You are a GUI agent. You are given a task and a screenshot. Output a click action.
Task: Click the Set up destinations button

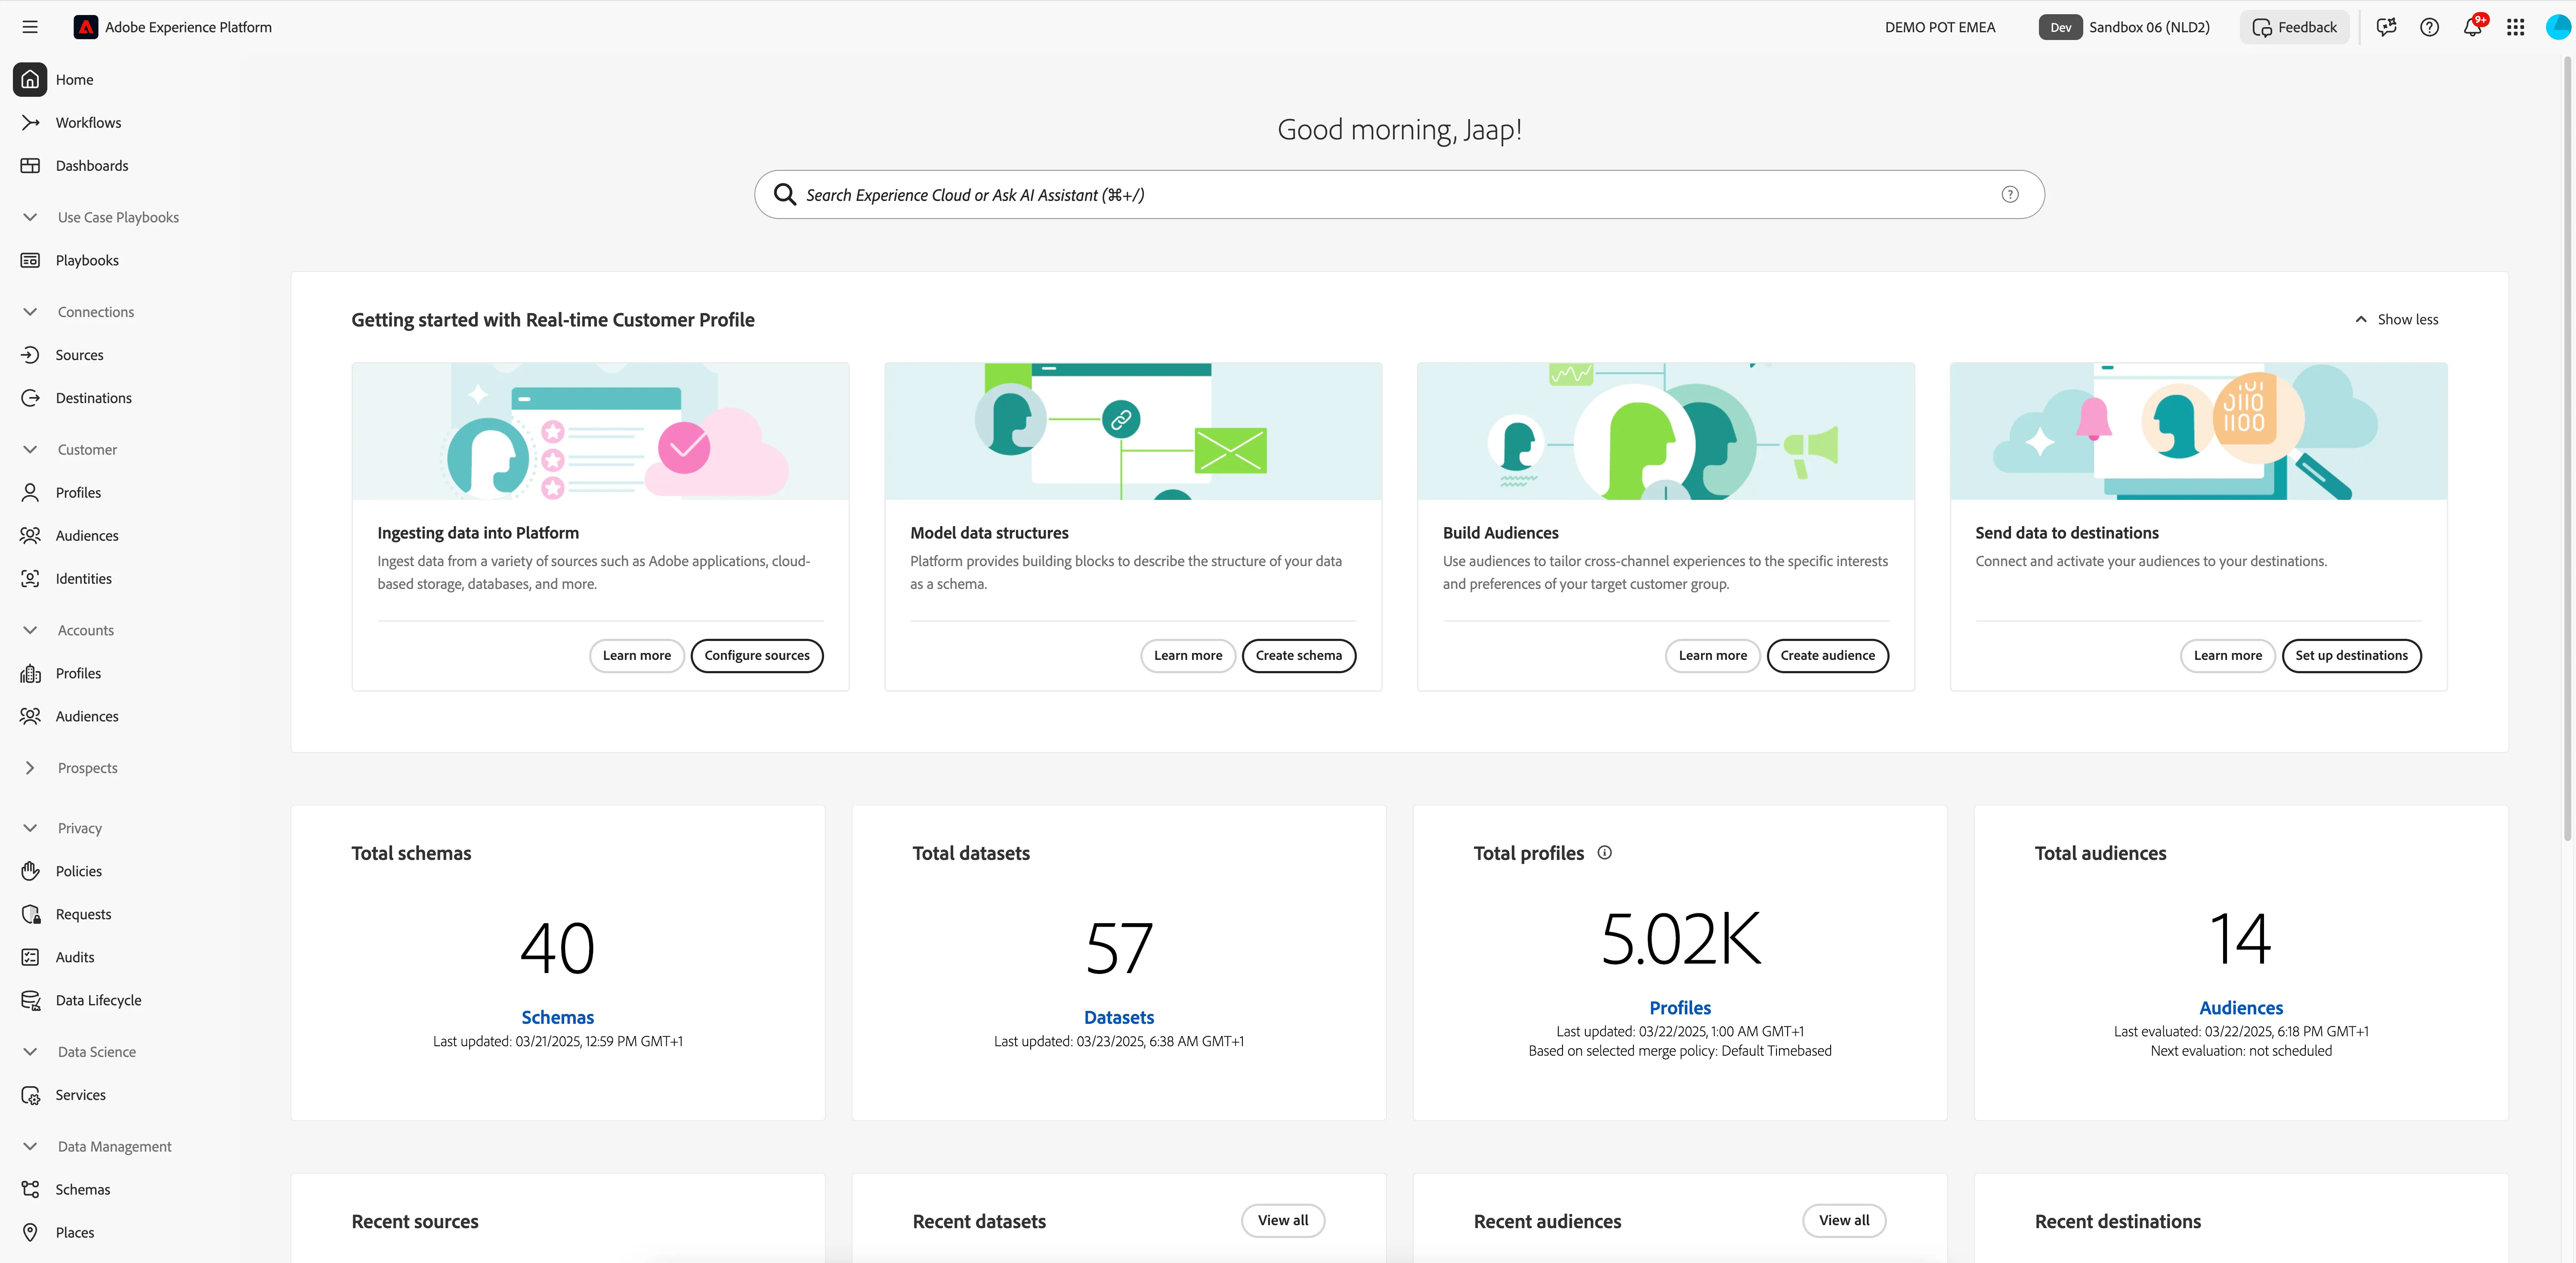2351,655
